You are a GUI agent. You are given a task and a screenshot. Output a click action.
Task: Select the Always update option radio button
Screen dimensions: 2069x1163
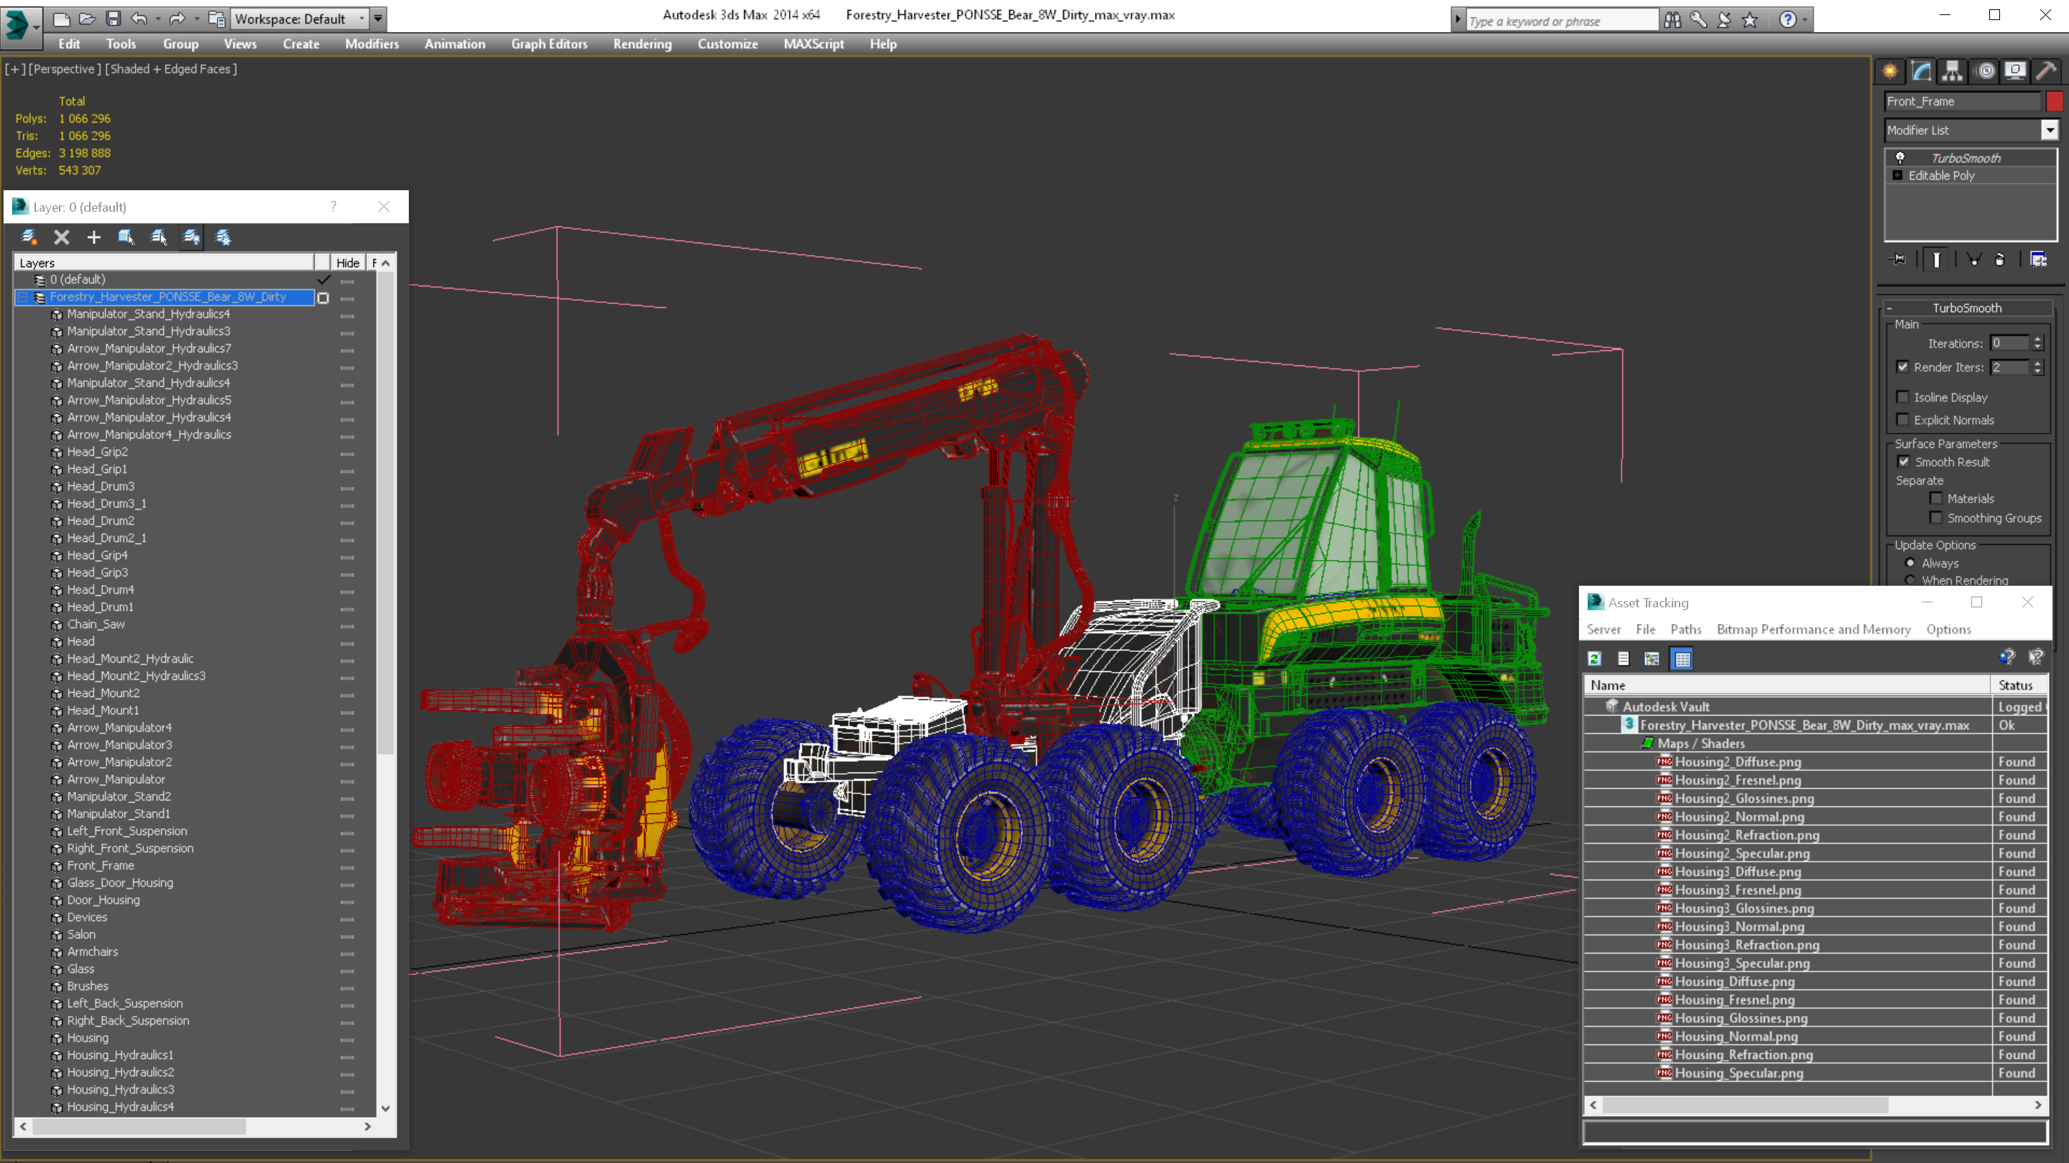[1910, 563]
